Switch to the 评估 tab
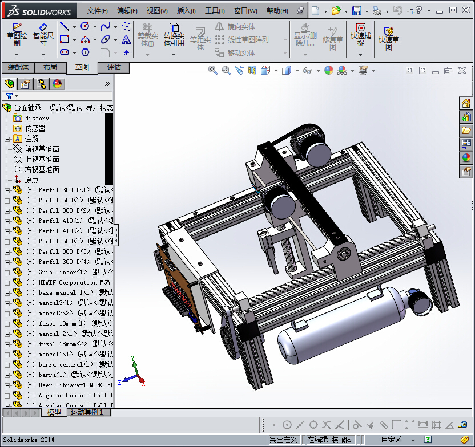 tap(114, 67)
